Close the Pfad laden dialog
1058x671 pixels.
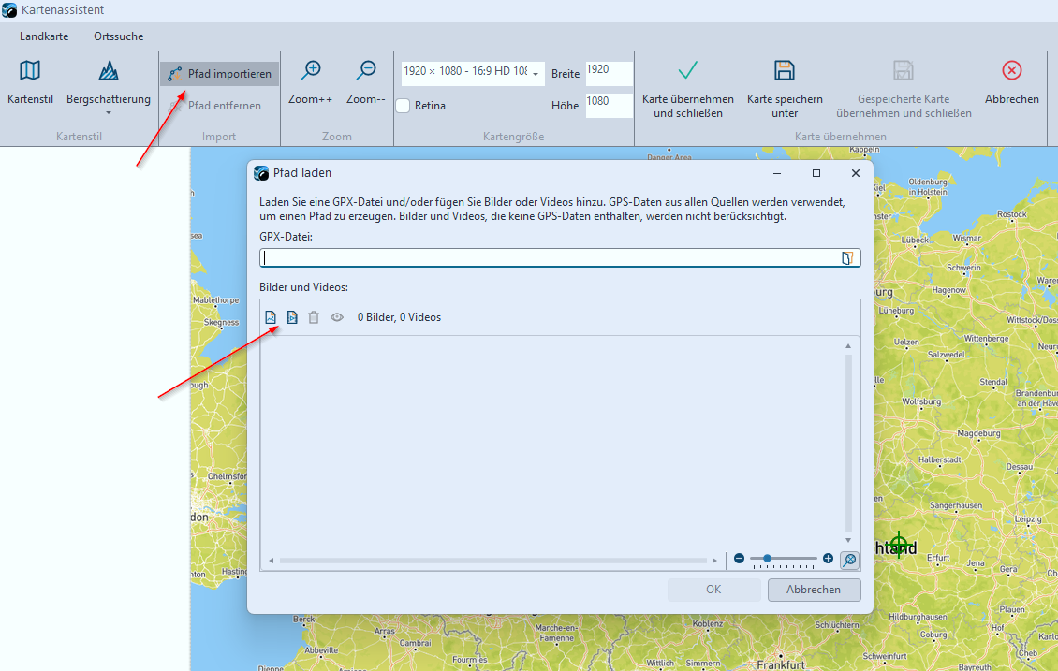(856, 173)
